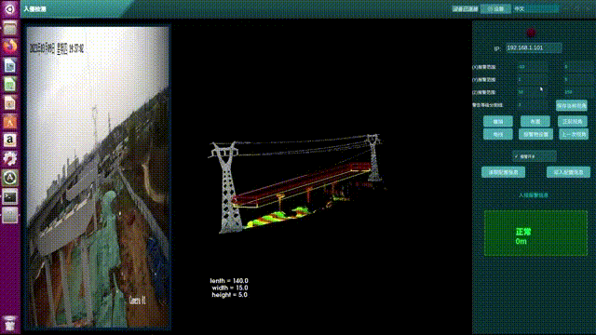Open System Settings gear in dock
Screen dimensions: 596x335
(x=10, y=159)
